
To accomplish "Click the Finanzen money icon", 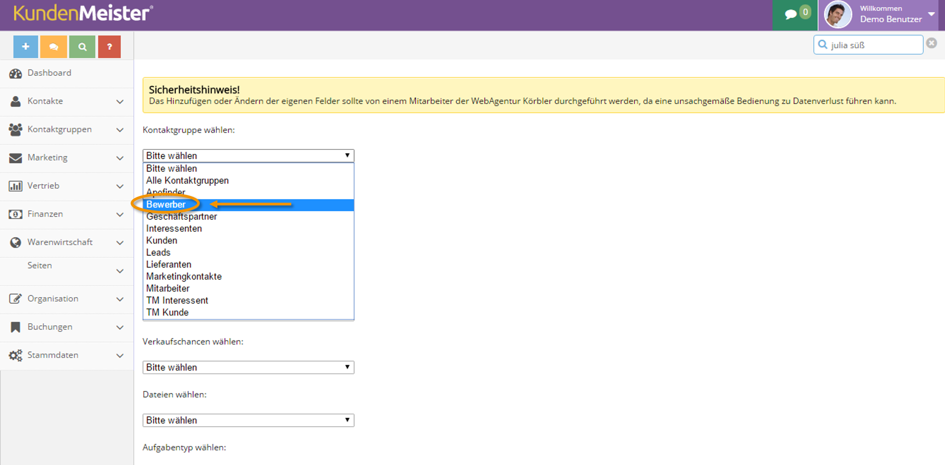I will [x=15, y=214].
